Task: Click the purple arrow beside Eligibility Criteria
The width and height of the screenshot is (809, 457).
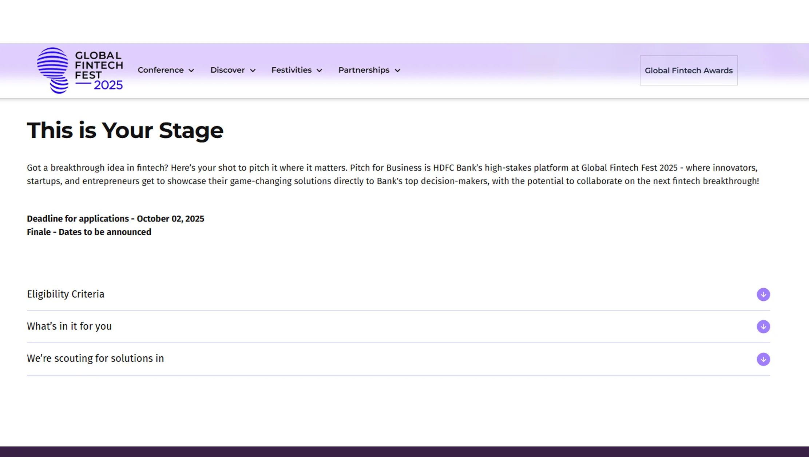Action: (x=763, y=294)
